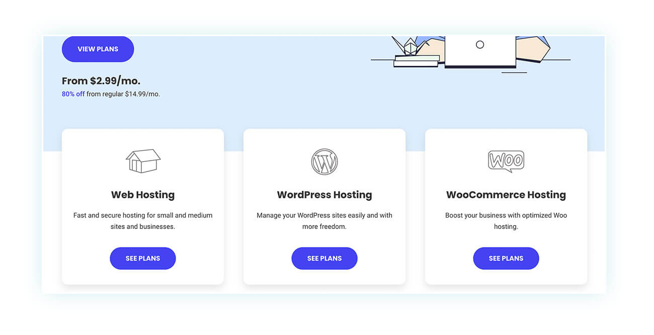The width and height of the screenshot is (654, 335).
Task: Select the WooCommerce Hosting heading
Action: pyautogui.click(x=506, y=195)
